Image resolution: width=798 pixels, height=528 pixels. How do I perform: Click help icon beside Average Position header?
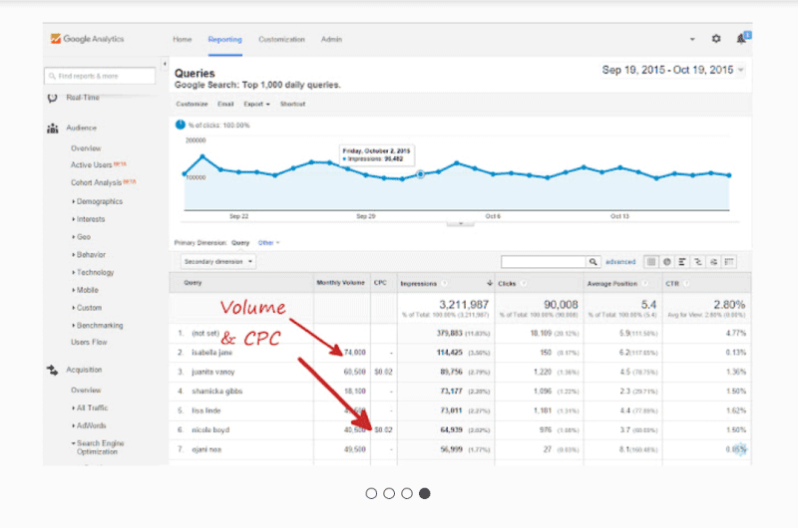point(645,284)
